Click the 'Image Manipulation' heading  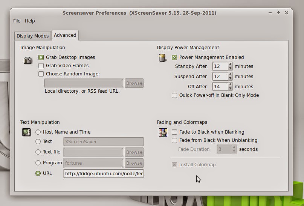pos(43,48)
